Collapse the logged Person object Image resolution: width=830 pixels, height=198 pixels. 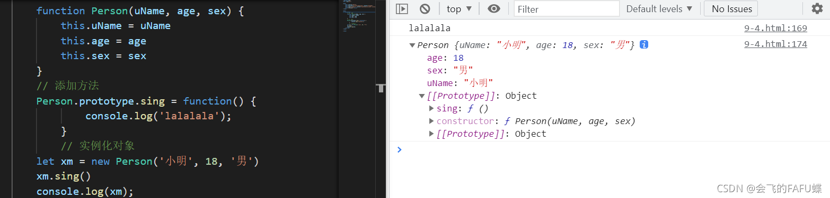click(412, 45)
